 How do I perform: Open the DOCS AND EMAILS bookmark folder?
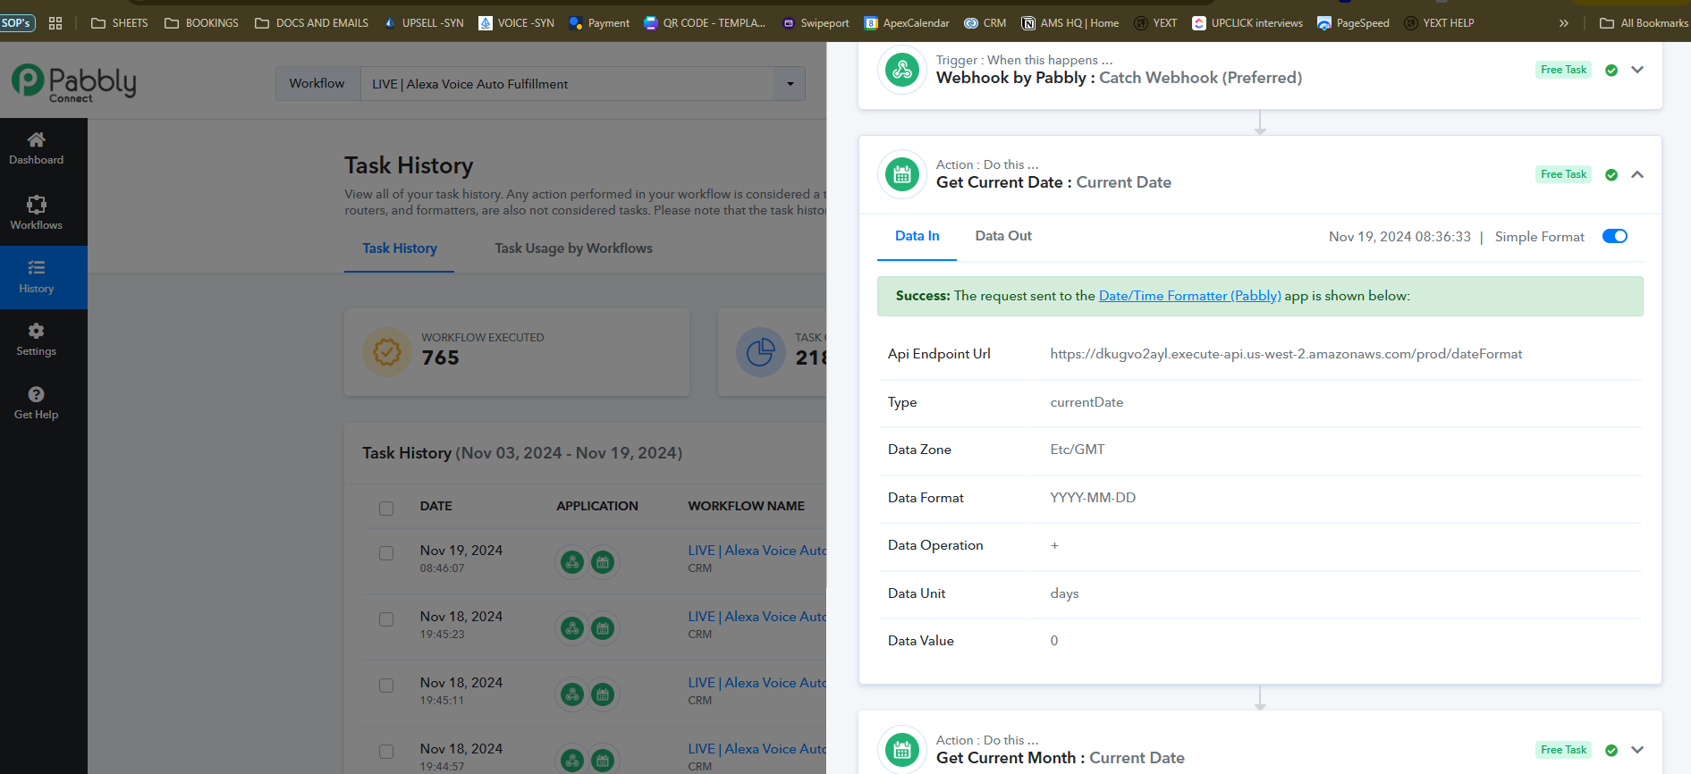[311, 23]
